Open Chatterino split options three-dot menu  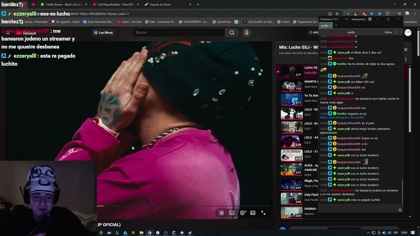point(396,32)
